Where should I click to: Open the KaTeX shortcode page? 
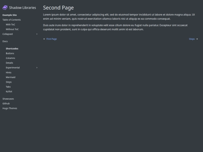point(9,92)
